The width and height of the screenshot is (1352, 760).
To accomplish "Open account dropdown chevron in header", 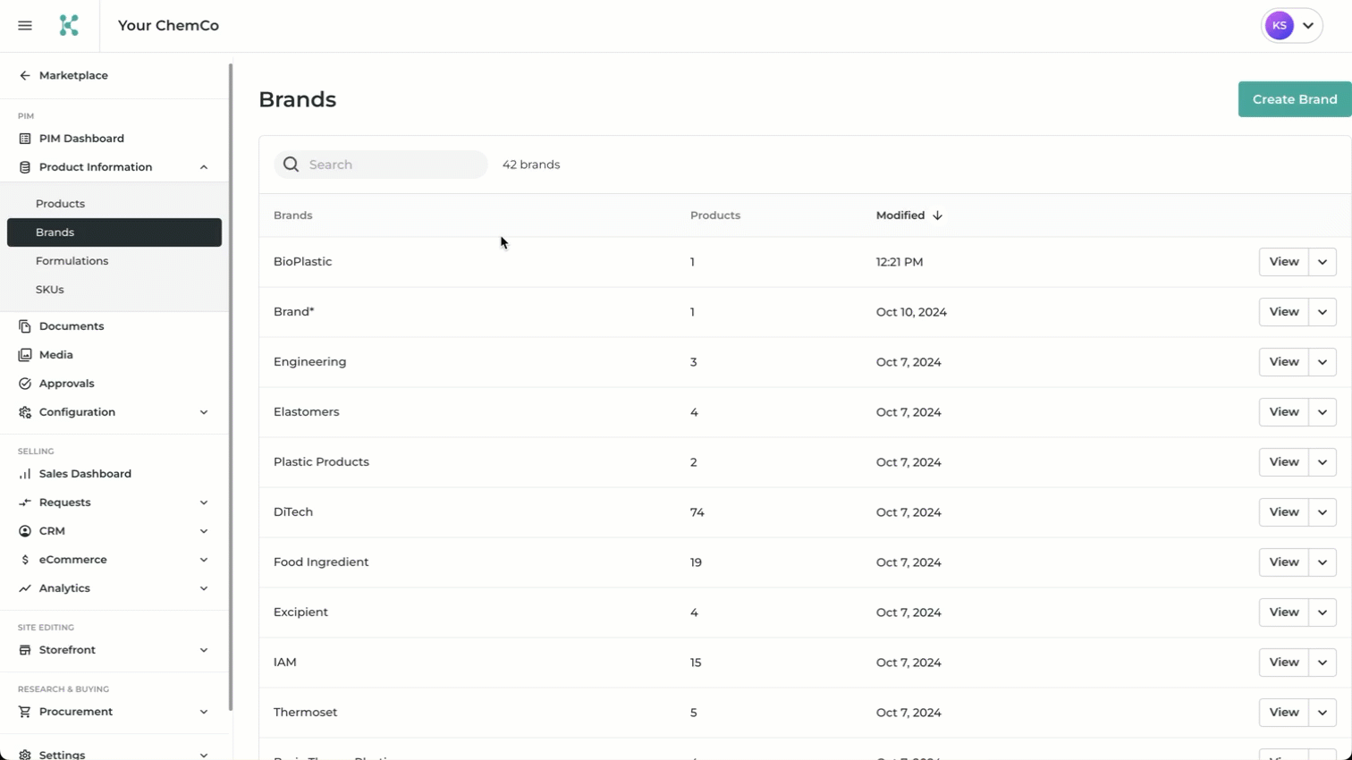I will pyautogui.click(x=1308, y=26).
